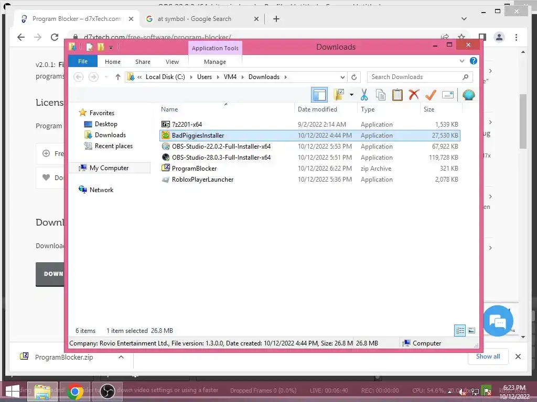Screen dimensions: 537x402
Task: Click the Rename toolbar icon
Action: (448, 95)
